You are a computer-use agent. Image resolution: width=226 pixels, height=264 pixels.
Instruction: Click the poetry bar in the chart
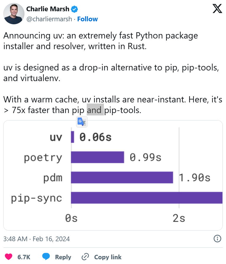pos(97,157)
